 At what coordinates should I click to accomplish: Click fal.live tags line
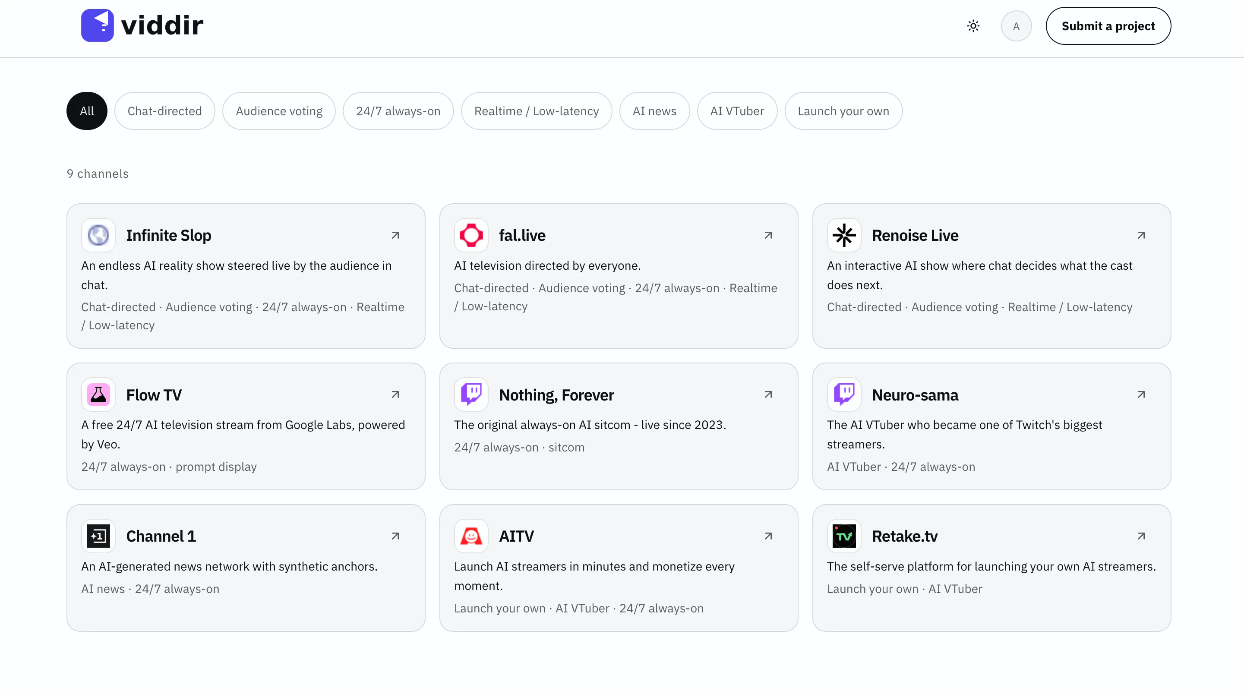point(616,297)
